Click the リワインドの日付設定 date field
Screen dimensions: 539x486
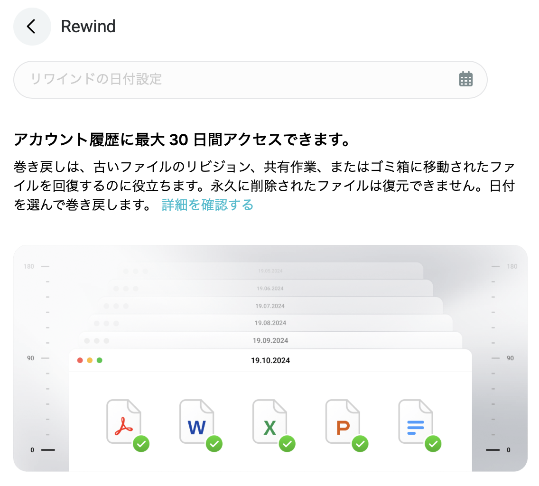[x=250, y=80]
